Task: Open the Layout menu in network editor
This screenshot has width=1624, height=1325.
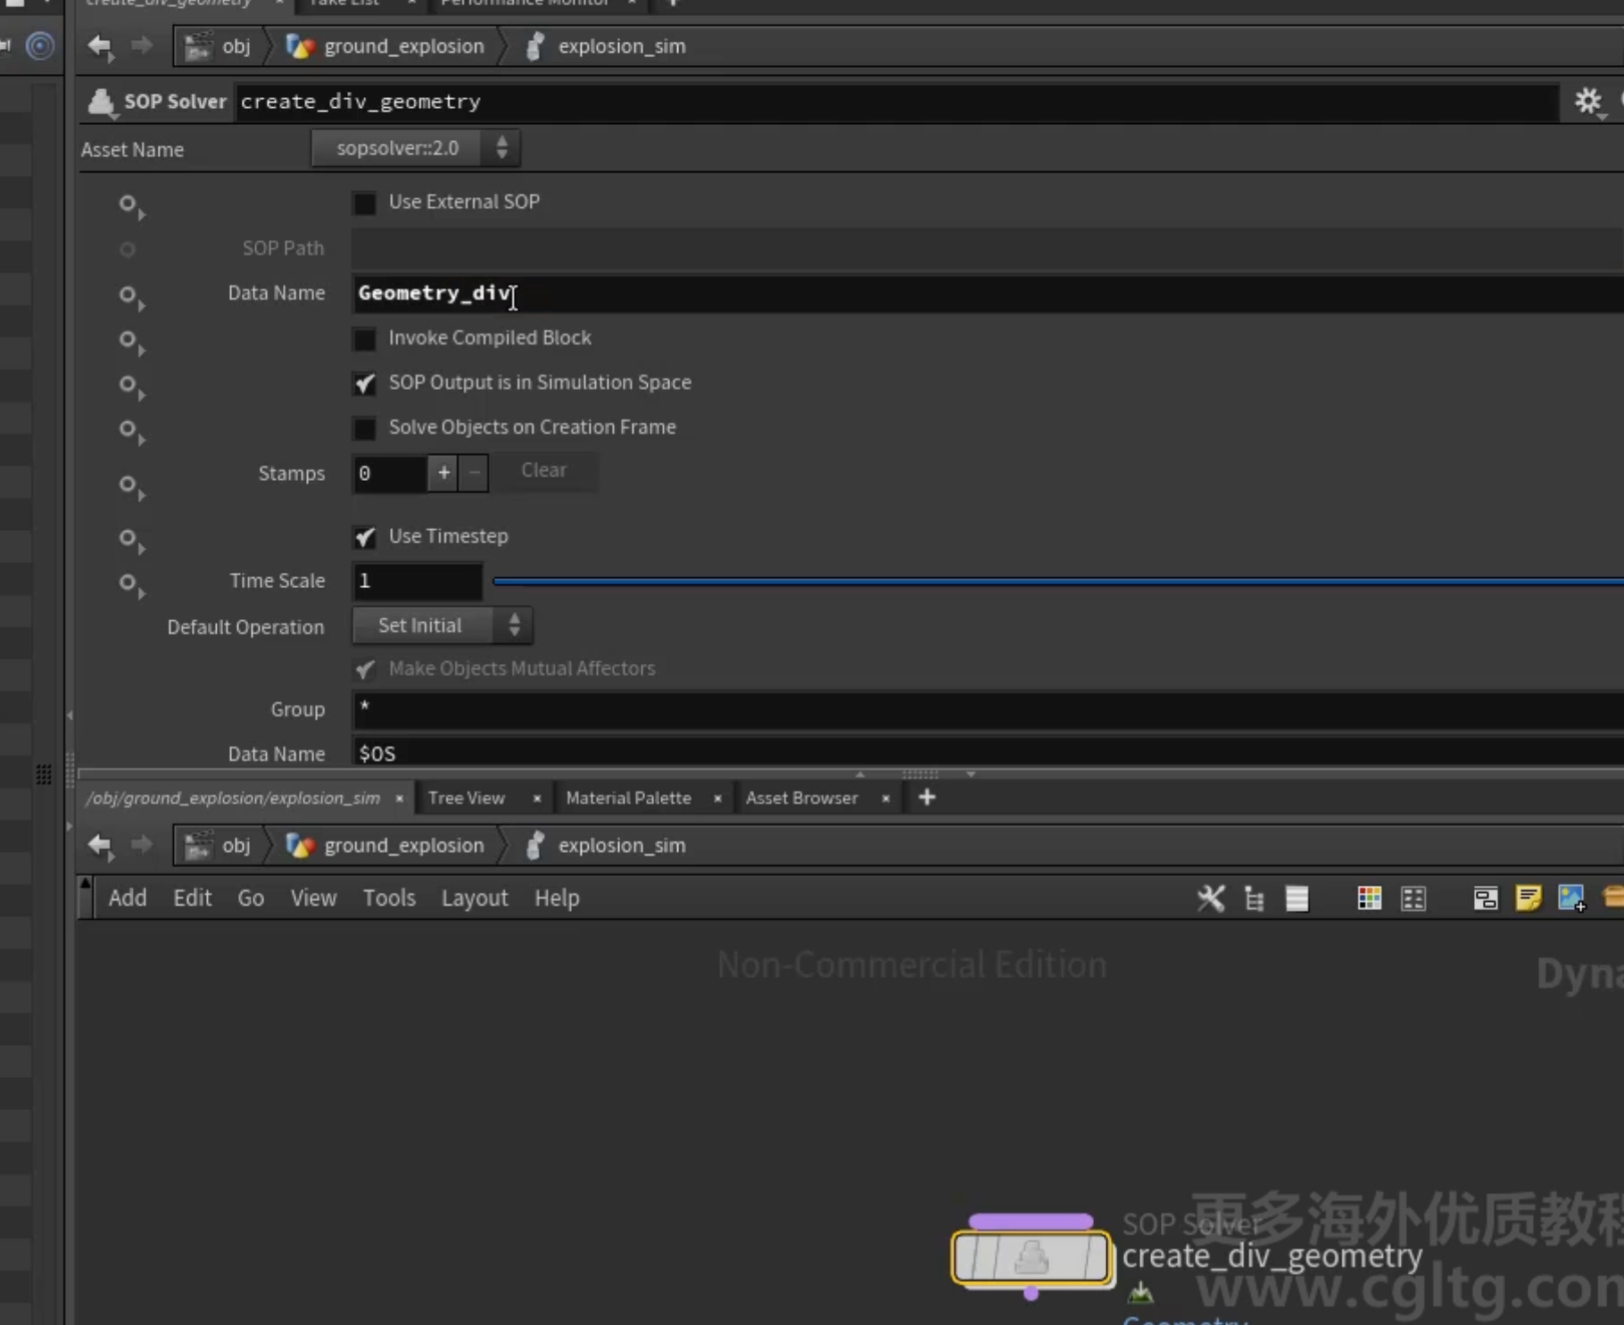Action: point(475,898)
